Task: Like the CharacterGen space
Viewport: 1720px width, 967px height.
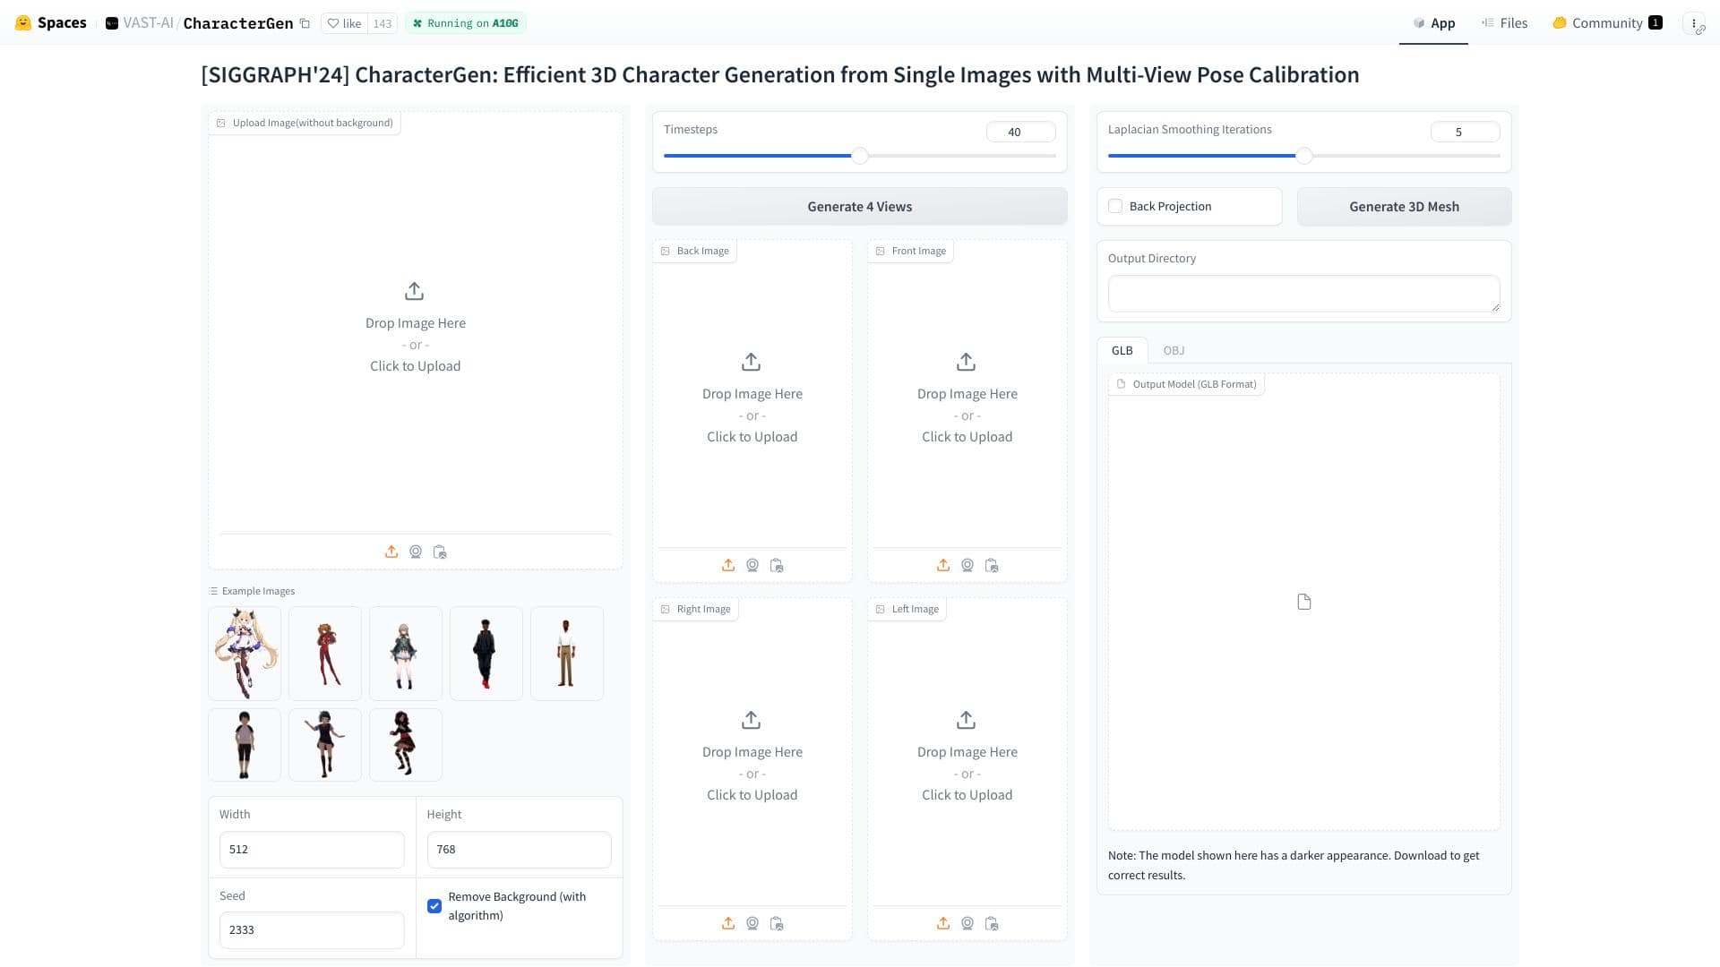Action: click(343, 22)
